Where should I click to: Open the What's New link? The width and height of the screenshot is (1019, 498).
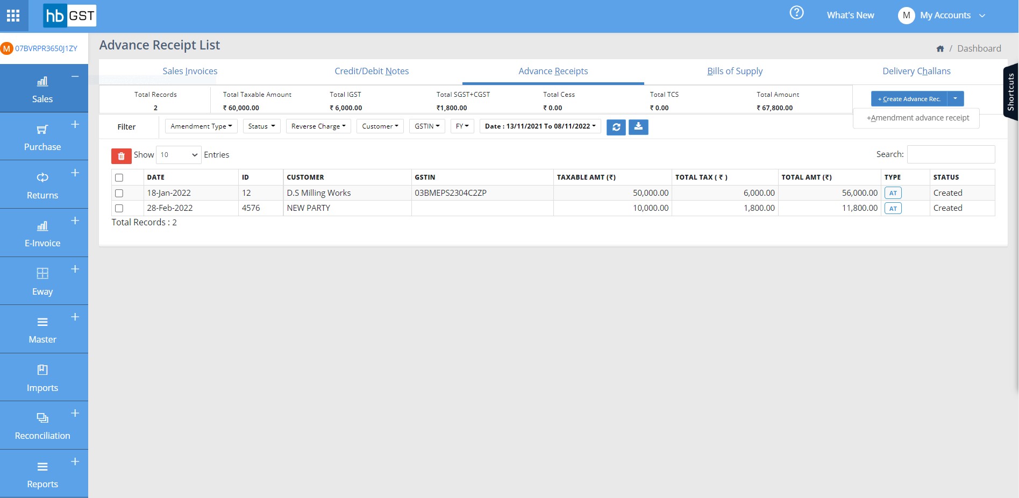(850, 16)
